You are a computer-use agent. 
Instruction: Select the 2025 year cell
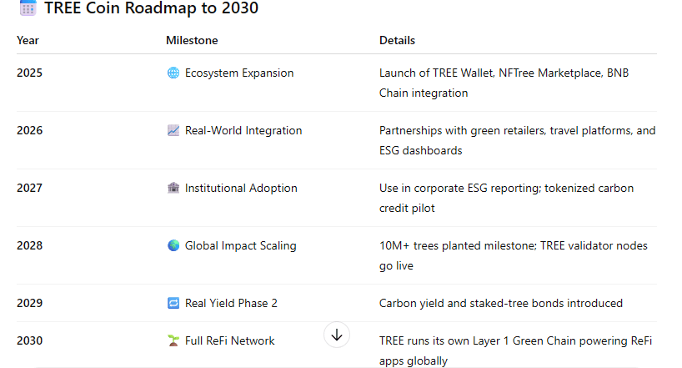click(29, 73)
